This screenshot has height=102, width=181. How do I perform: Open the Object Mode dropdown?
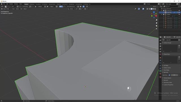tap(6, 9)
